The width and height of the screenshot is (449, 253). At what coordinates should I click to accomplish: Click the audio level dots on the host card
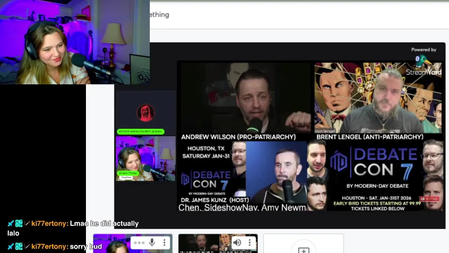[x=139, y=243]
